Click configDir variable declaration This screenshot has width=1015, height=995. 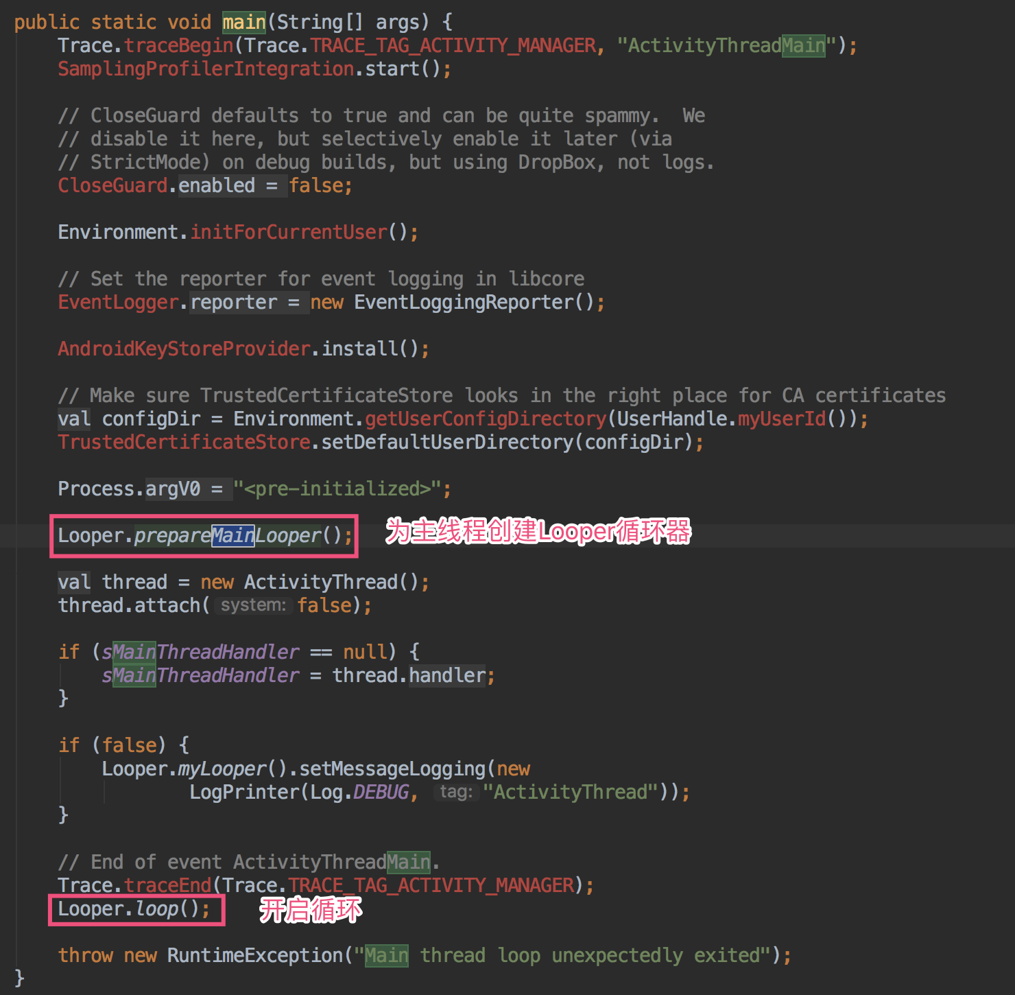coord(151,419)
